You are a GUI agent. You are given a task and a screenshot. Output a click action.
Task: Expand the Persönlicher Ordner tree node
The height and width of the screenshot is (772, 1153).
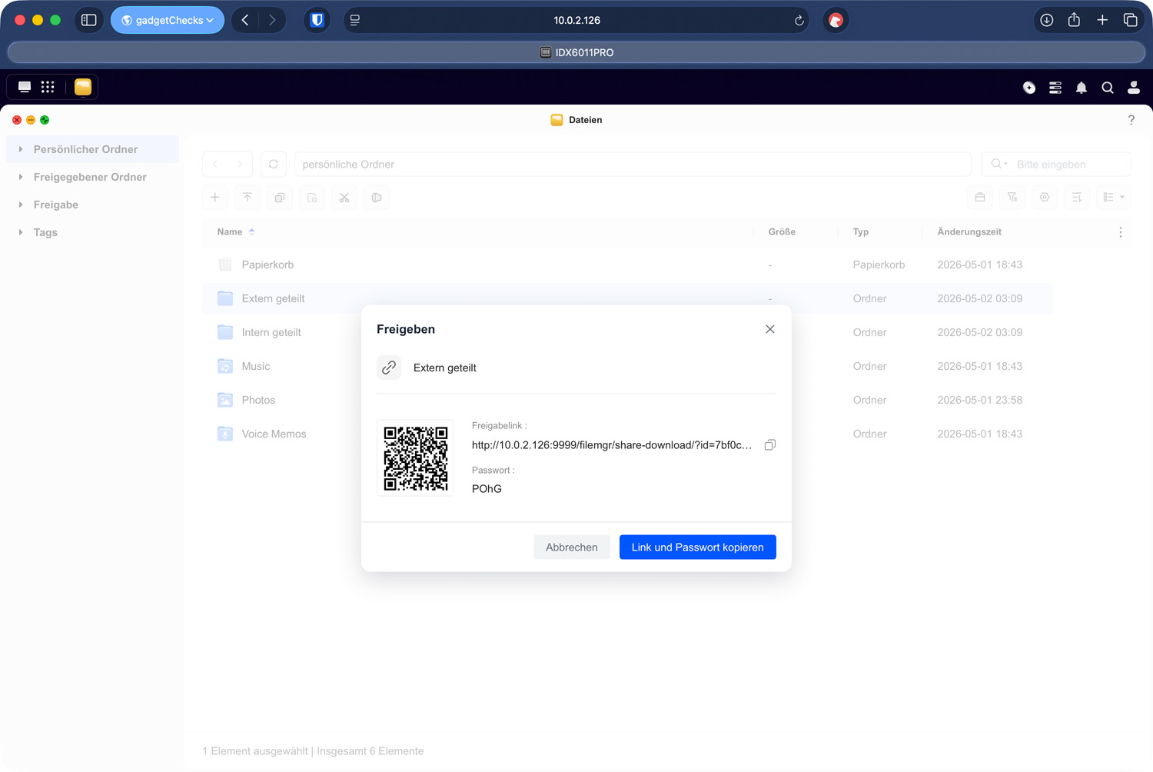pos(21,149)
